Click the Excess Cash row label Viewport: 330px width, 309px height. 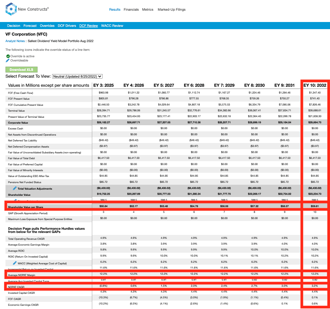(x=16, y=128)
